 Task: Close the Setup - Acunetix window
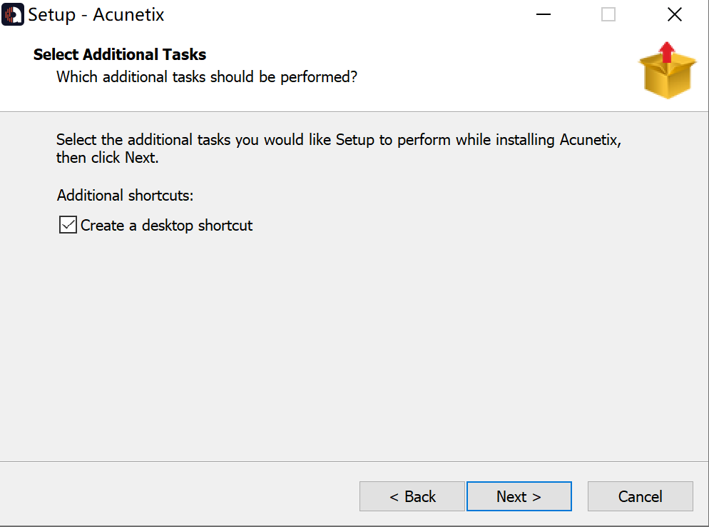(674, 14)
